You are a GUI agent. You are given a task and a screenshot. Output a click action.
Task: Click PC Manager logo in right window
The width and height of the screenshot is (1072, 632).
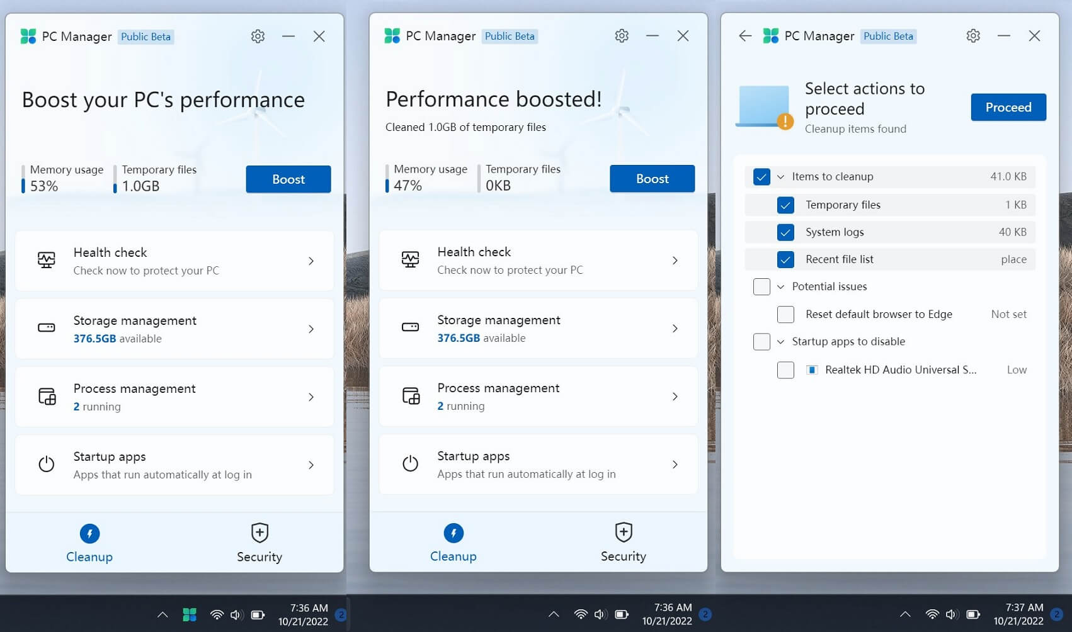(x=771, y=36)
